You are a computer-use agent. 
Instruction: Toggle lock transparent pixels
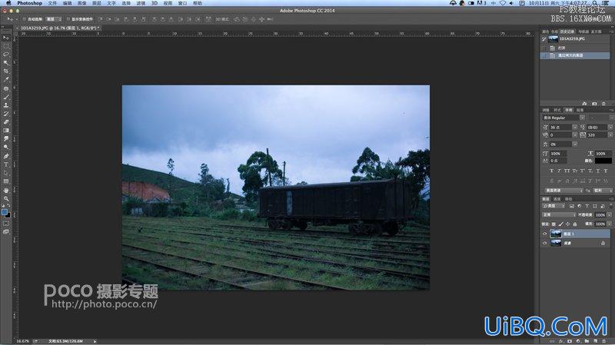coord(553,224)
